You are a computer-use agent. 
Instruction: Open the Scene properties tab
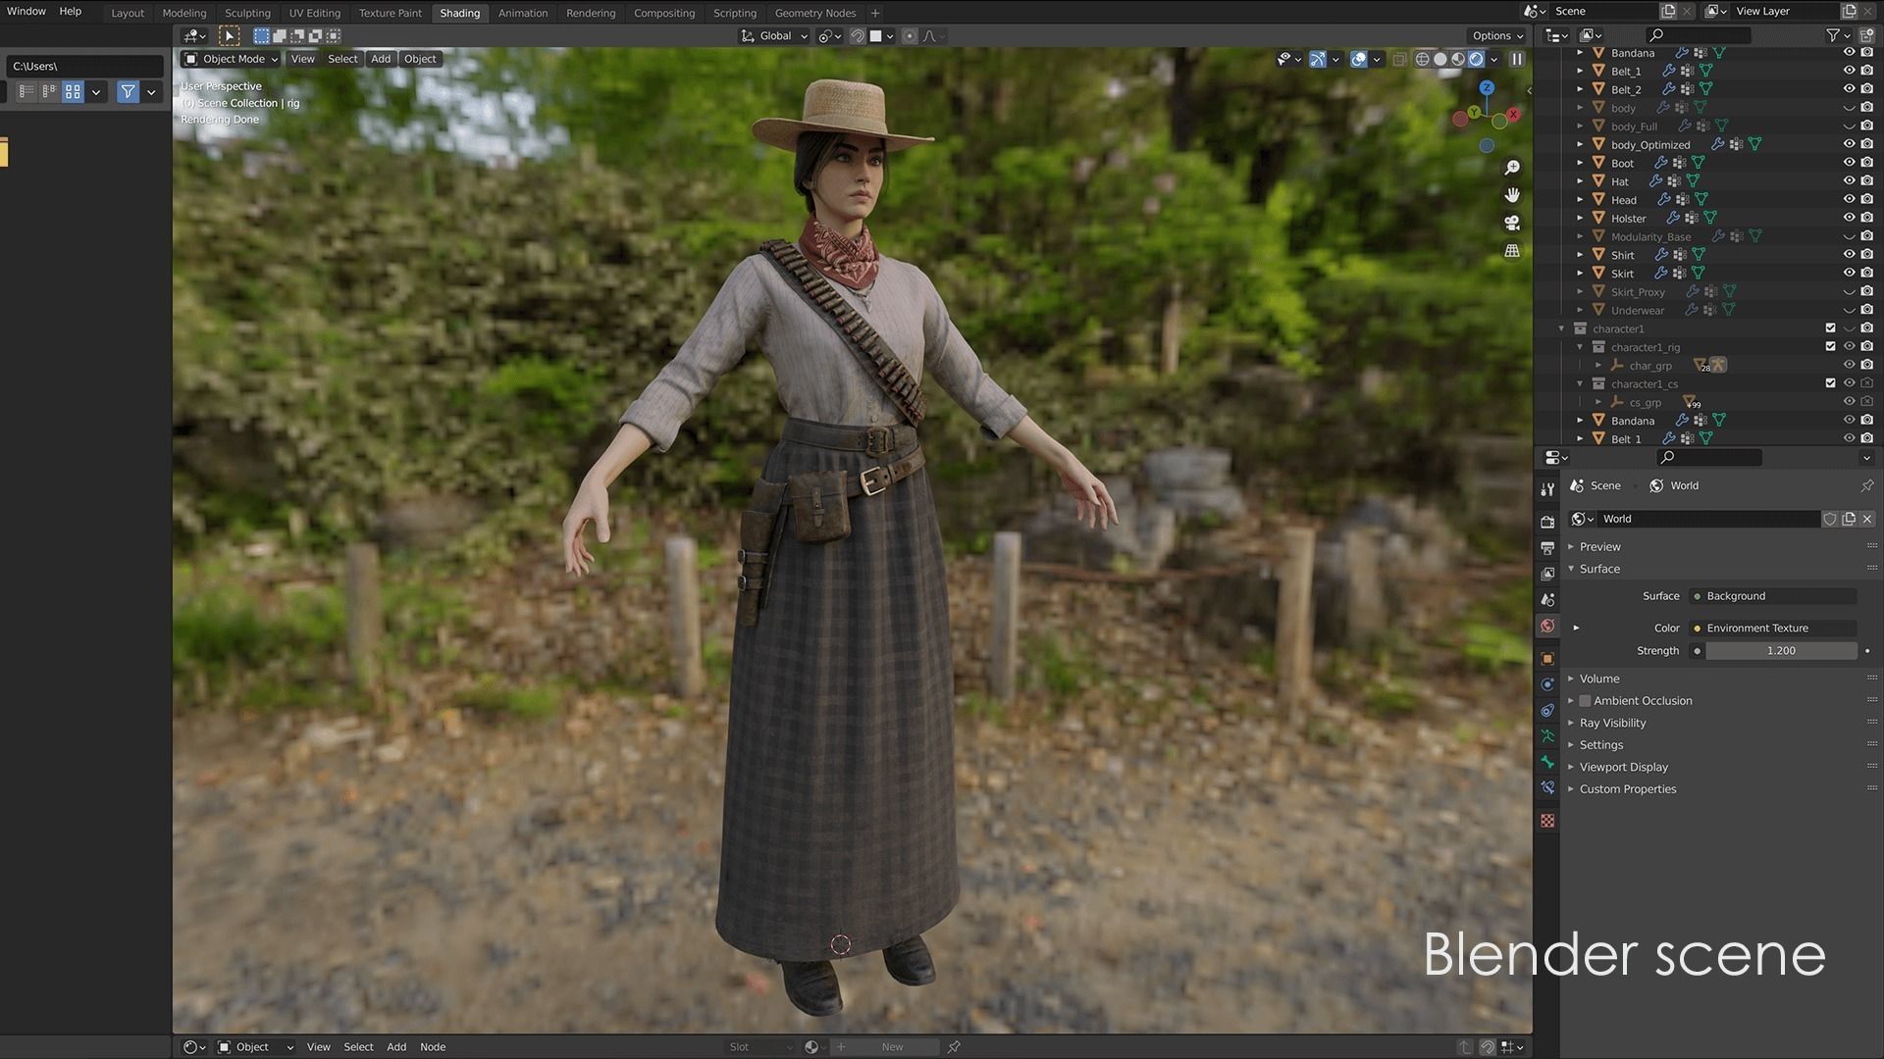pyautogui.click(x=1547, y=599)
